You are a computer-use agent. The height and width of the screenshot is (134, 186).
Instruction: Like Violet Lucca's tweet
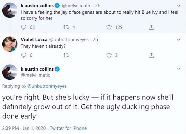(x=109, y=56)
